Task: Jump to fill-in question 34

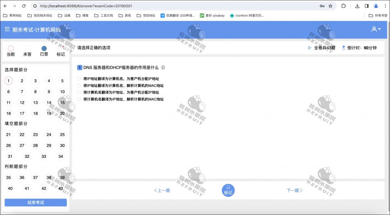Action: (61, 157)
